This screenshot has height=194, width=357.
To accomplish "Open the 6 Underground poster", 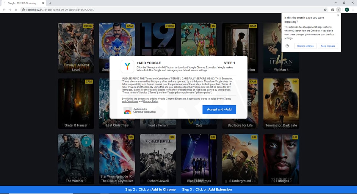I will [x=240, y=159].
